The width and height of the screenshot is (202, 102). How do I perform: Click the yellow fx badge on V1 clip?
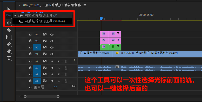[117, 53]
